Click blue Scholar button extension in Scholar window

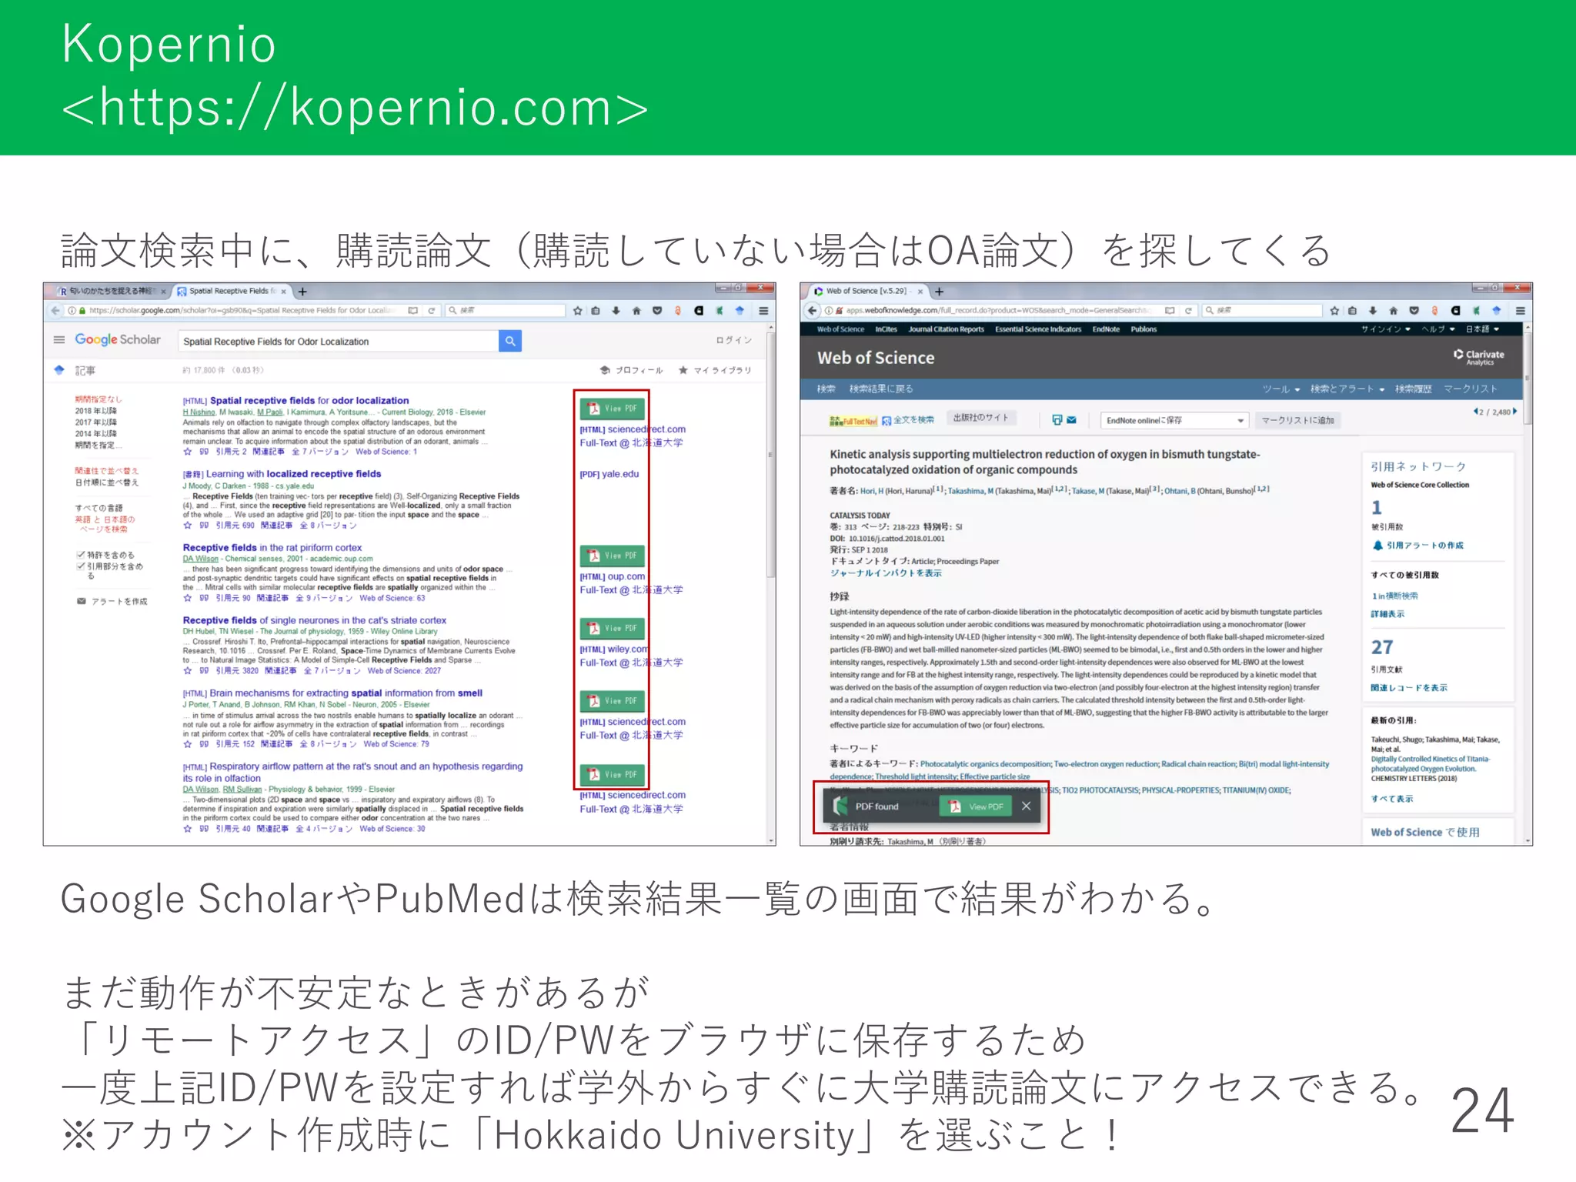(740, 311)
